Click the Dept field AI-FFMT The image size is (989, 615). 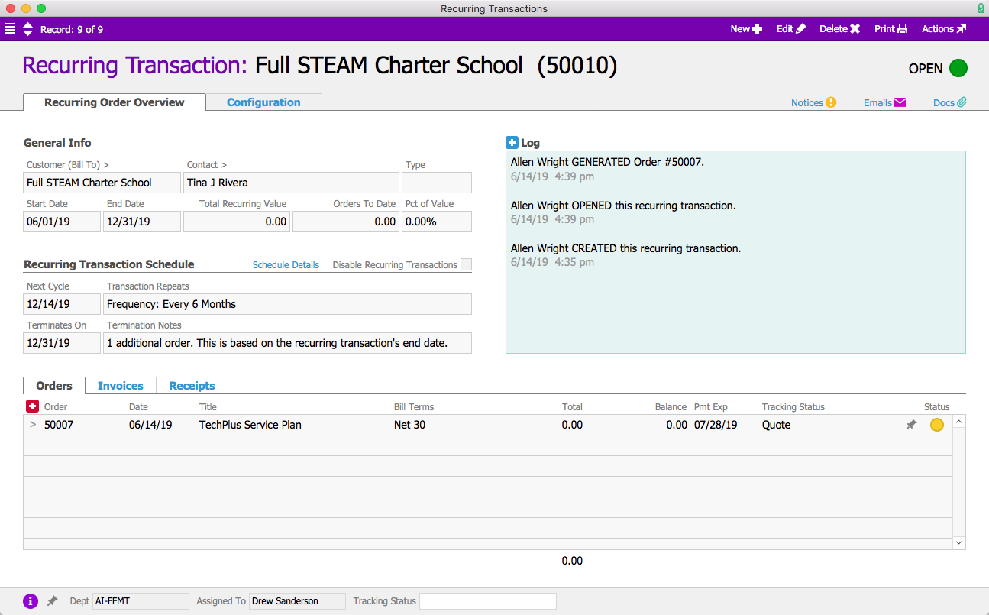[141, 601]
